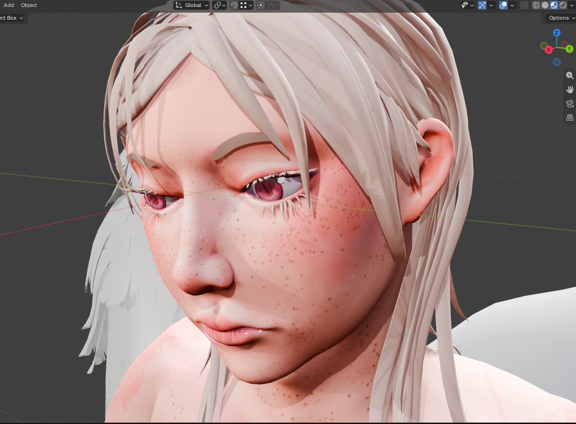Toggle X-ray view
This screenshot has width=576, height=424.
click(524, 5)
